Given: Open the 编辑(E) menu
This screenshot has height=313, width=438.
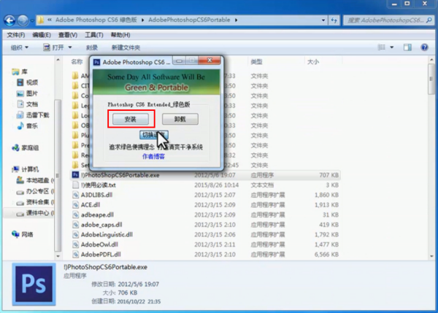Looking at the screenshot, I should click(42, 35).
